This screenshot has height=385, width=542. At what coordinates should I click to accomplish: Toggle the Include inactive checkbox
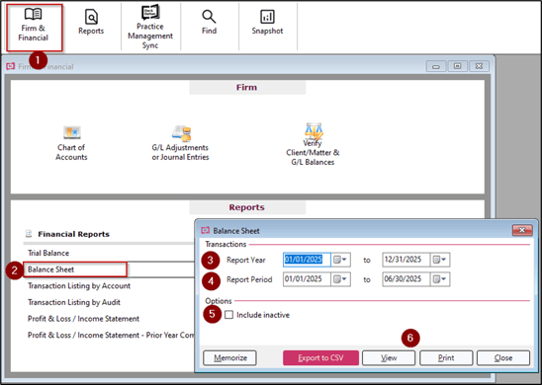[228, 315]
